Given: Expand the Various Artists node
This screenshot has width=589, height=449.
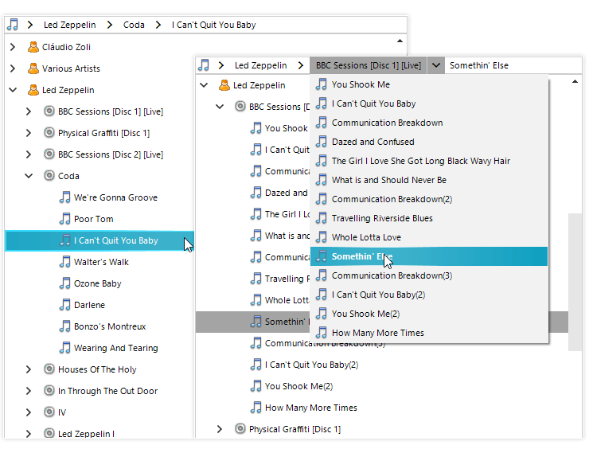Looking at the screenshot, I should [13, 68].
